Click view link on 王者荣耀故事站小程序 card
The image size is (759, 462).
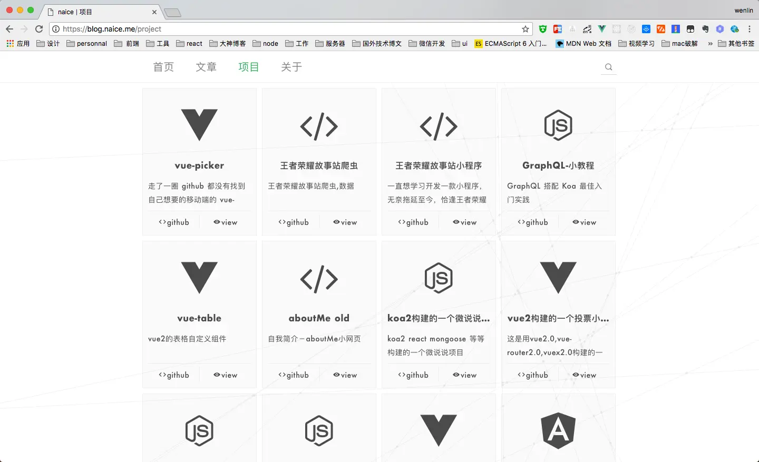465,222
